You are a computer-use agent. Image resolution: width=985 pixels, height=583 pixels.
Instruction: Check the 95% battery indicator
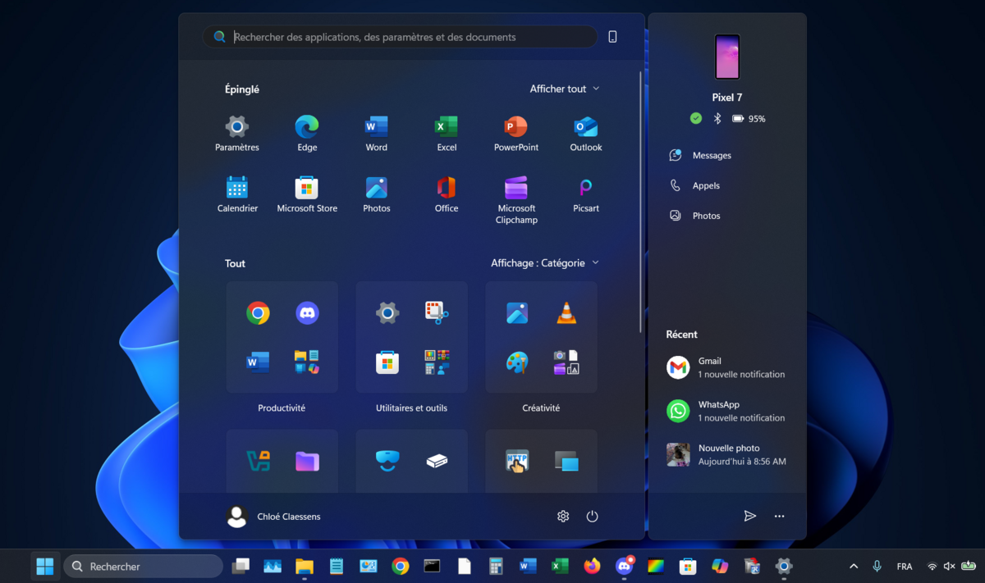pyautogui.click(x=749, y=118)
